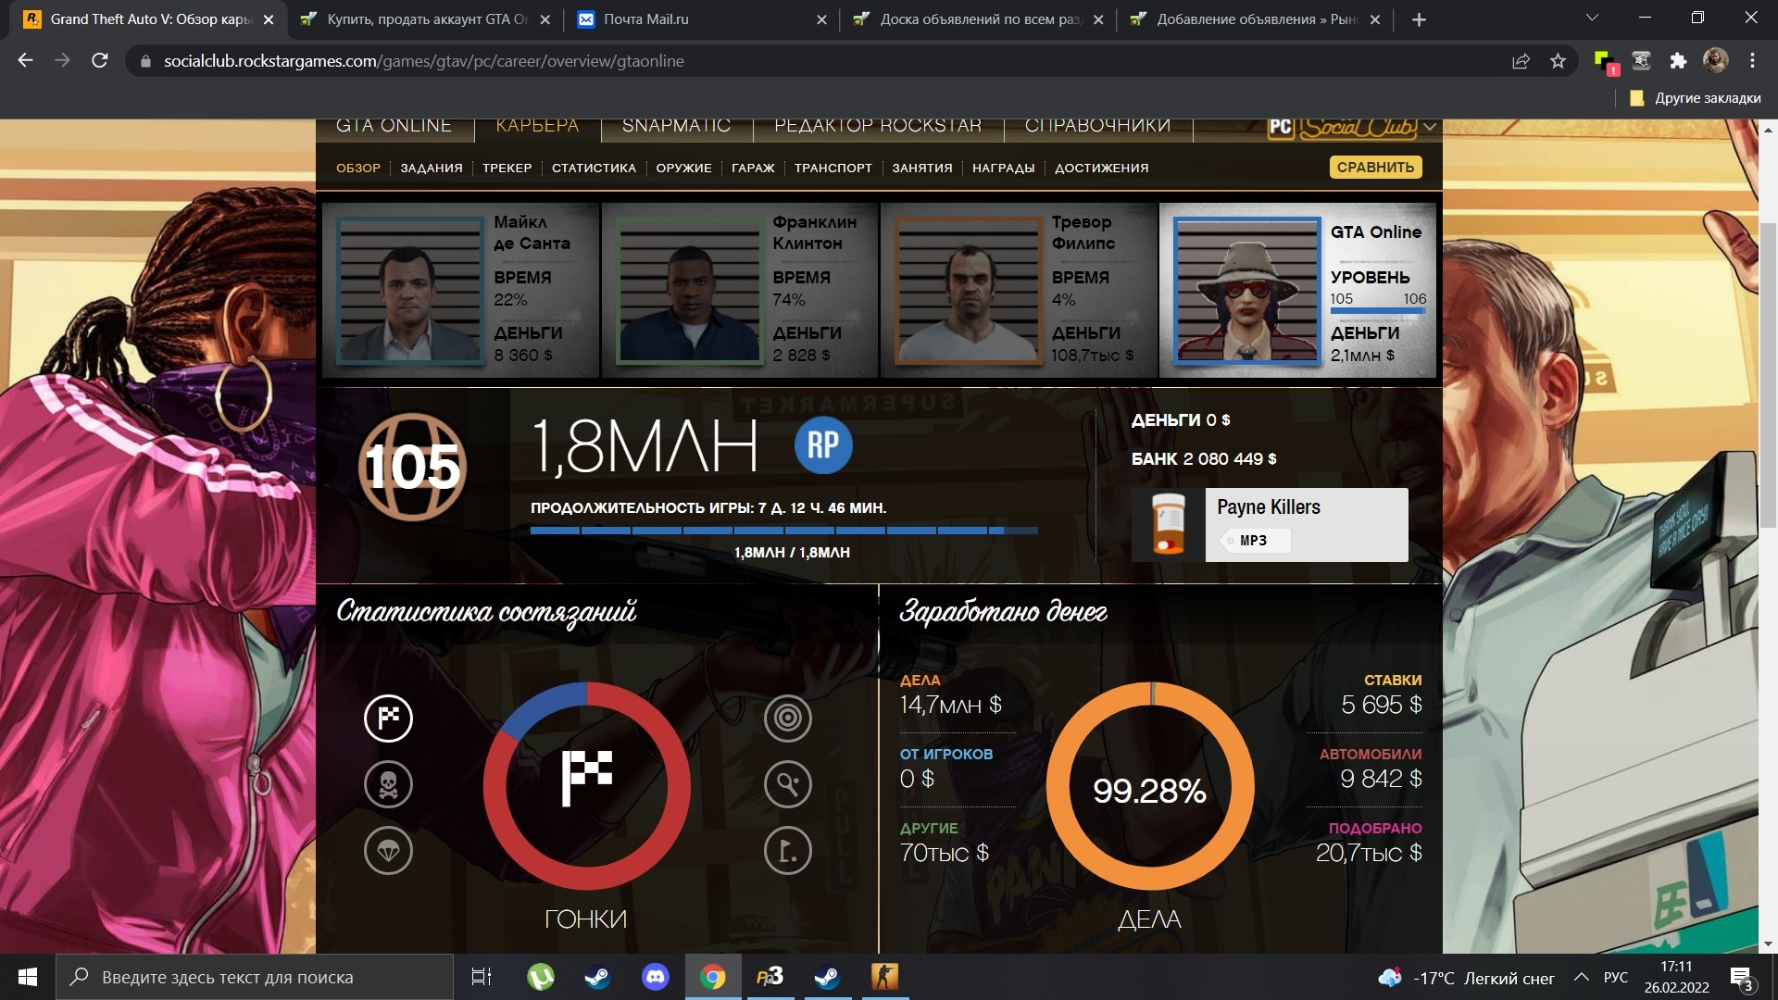1778x1000 pixels.
Task: Select the parachute competition icon
Action: point(388,851)
